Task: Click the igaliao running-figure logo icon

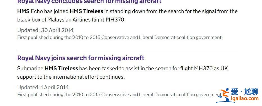Action: (x=223, y=96)
